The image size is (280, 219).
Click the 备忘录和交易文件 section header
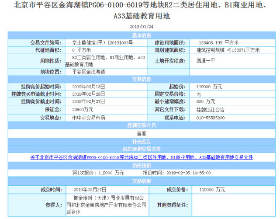click(x=142, y=149)
